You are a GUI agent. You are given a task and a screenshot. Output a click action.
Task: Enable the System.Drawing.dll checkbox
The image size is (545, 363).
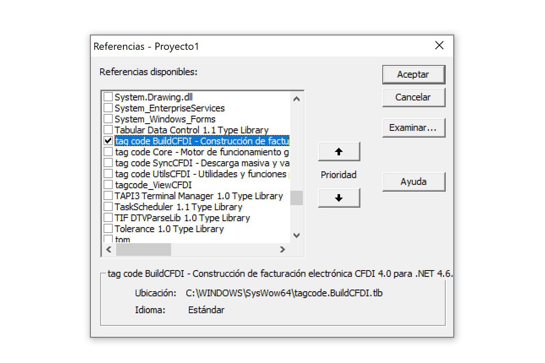point(108,97)
